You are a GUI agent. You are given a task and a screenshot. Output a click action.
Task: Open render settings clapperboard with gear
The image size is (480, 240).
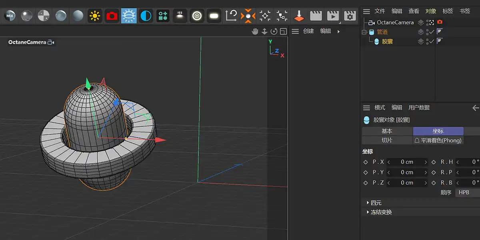coord(350,16)
